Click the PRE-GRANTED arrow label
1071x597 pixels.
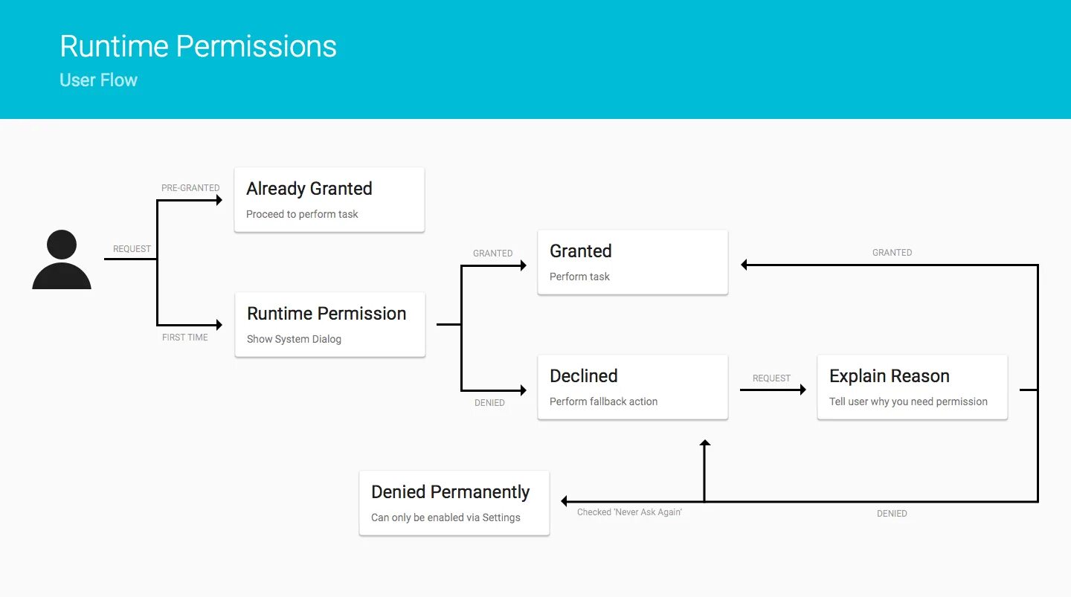pyautogui.click(x=190, y=188)
